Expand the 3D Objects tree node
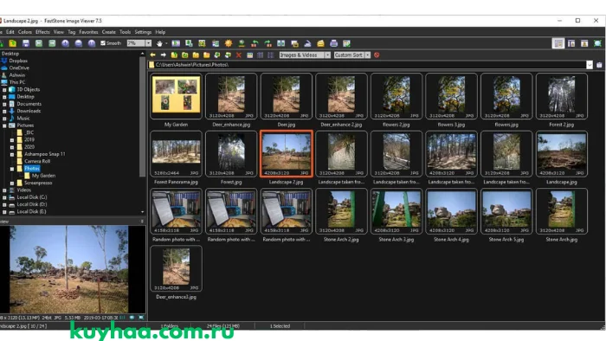The height and width of the screenshot is (341, 606). pyautogui.click(x=4, y=90)
